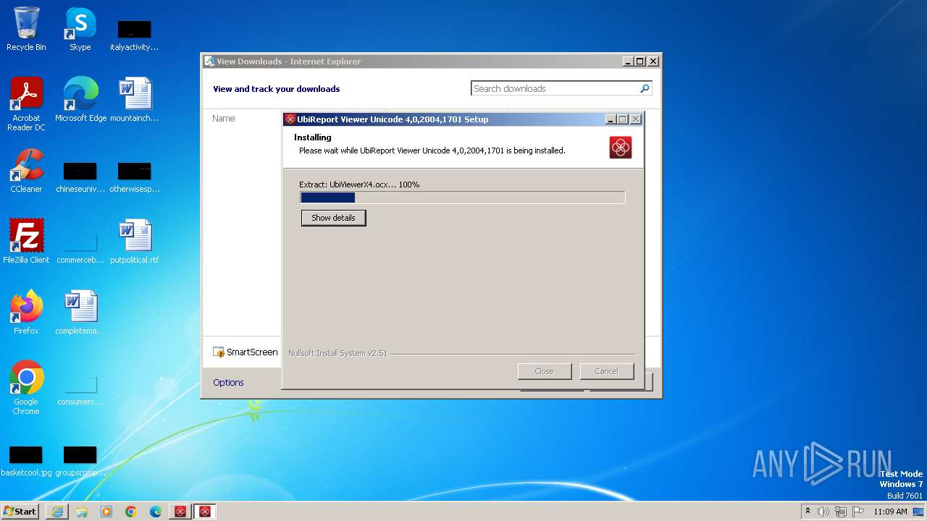Launch the Firefox desktop shortcut

point(26,312)
